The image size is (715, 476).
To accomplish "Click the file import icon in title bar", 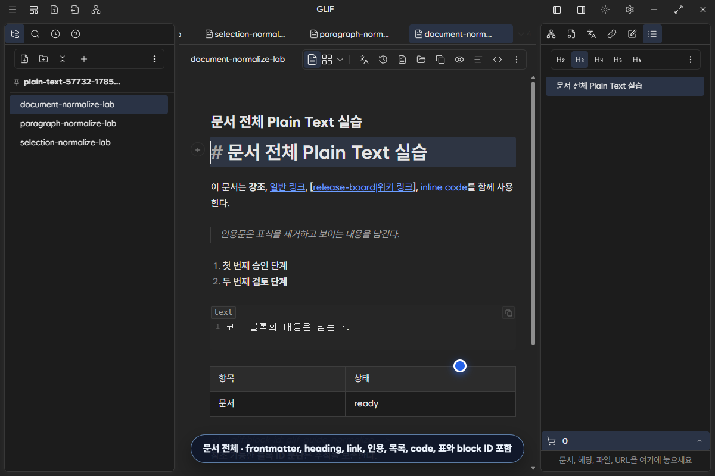I will [74, 10].
